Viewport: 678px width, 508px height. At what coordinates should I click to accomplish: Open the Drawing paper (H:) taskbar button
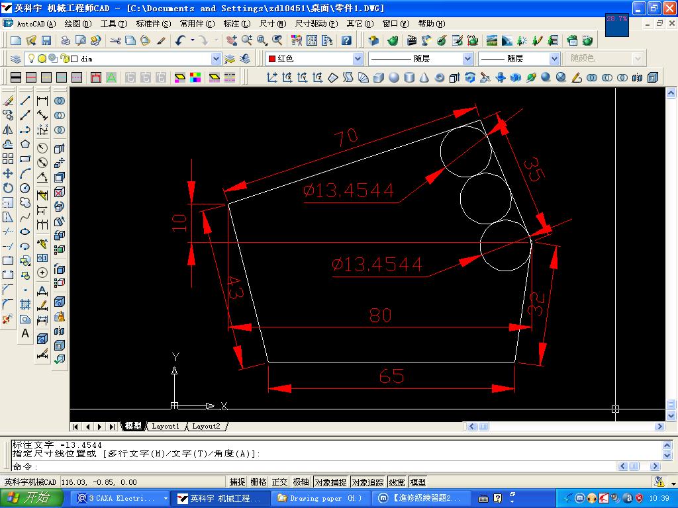point(320,498)
